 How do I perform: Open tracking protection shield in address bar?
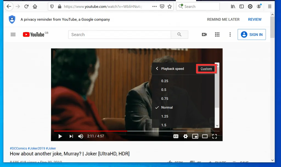52,7
